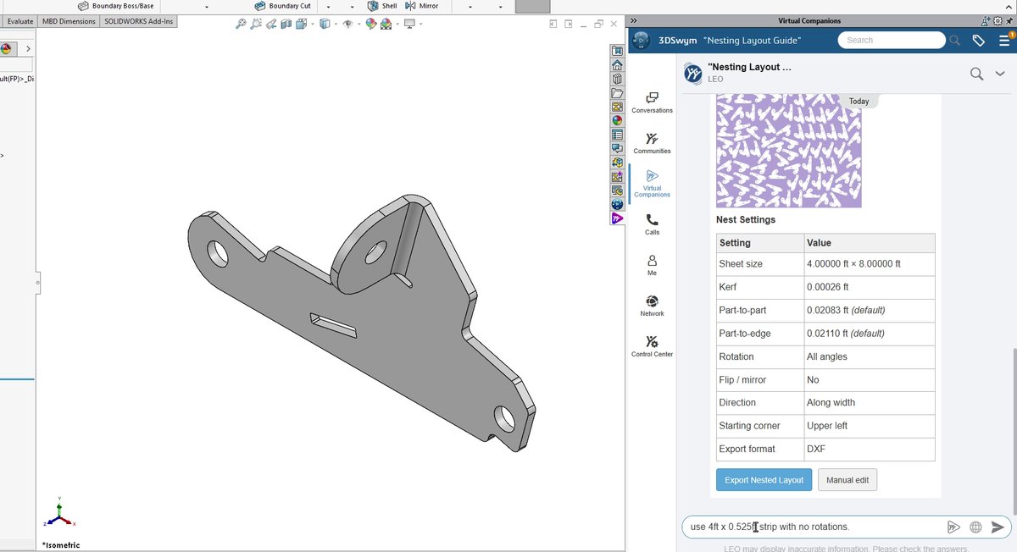Open the Network globe icon
This screenshot has height=552, width=1017.
click(x=652, y=306)
